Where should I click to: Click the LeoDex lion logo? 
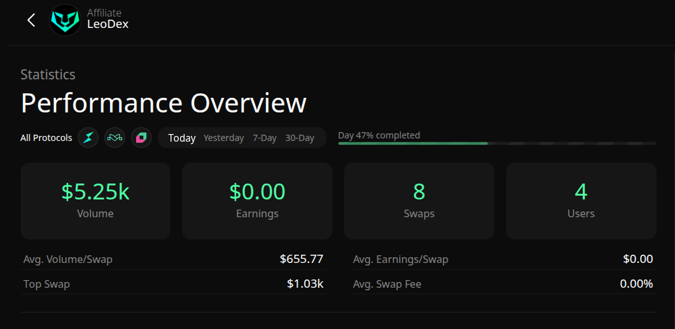[65, 20]
